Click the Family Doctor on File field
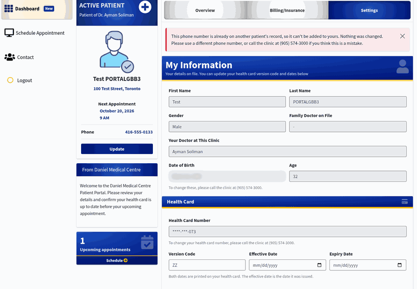 click(348, 127)
